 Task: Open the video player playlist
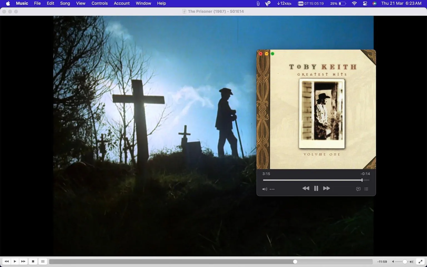pos(43,261)
